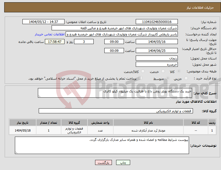Screen dimensions: 221x170
Task: Click the تعداد / مقدار column header
Action: tap(49, 123)
